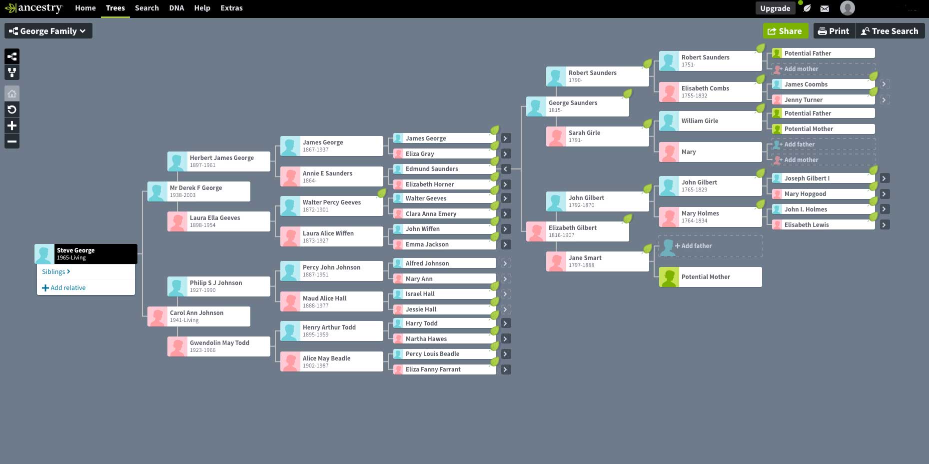The image size is (929, 464).
Task: Click the reset view rotate icon
Action: point(12,109)
